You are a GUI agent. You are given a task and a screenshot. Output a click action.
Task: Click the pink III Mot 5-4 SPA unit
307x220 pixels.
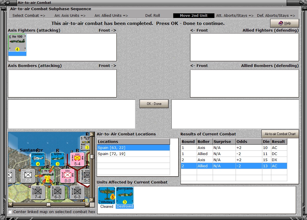77,159
